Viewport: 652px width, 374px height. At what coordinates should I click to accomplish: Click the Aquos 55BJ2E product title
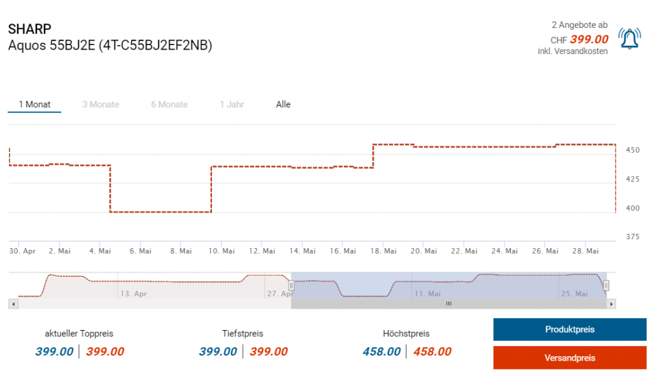[110, 46]
